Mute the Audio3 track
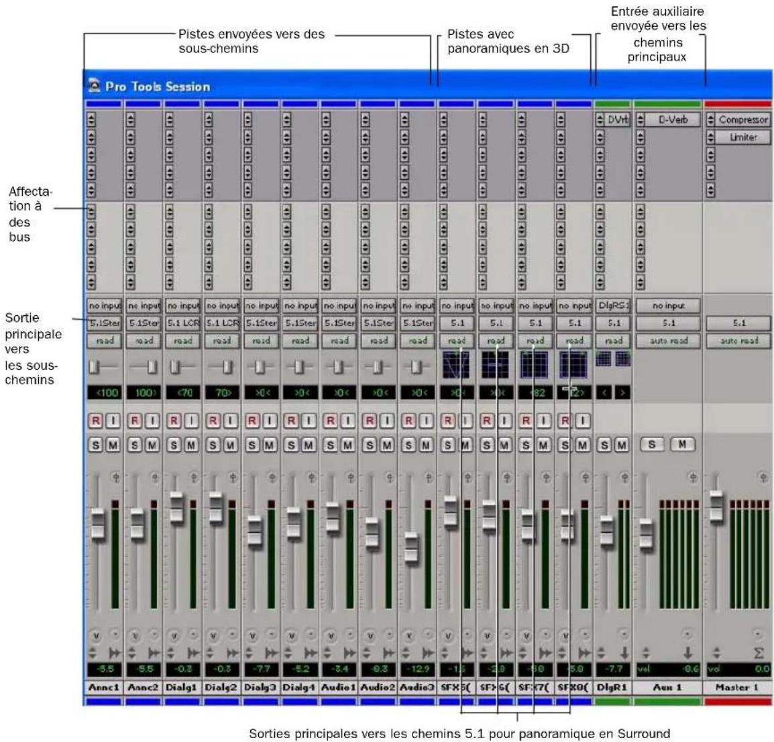Screen dimensions: 774x742 point(426,445)
